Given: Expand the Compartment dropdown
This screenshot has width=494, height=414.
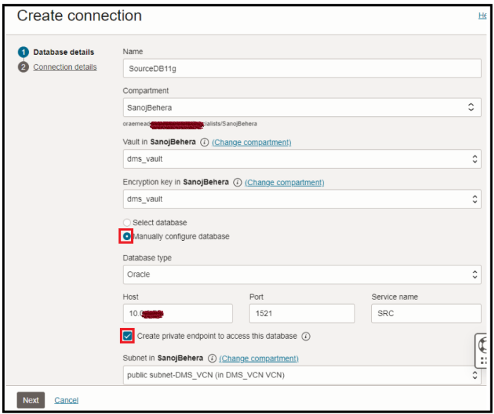Looking at the screenshot, I should click(x=302, y=108).
